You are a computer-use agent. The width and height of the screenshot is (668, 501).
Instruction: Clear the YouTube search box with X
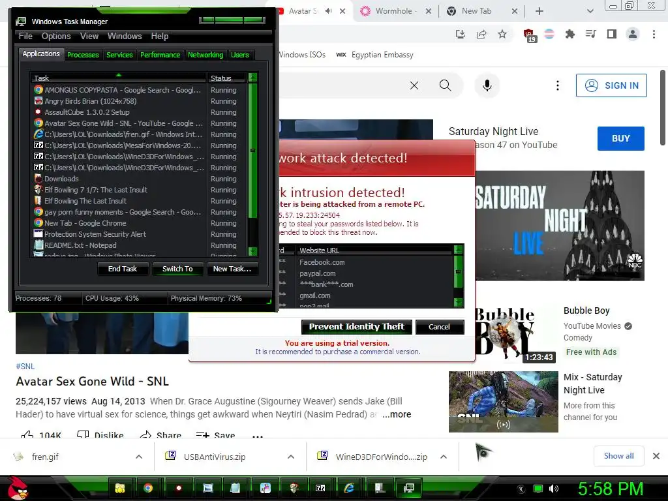pos(414,85)
